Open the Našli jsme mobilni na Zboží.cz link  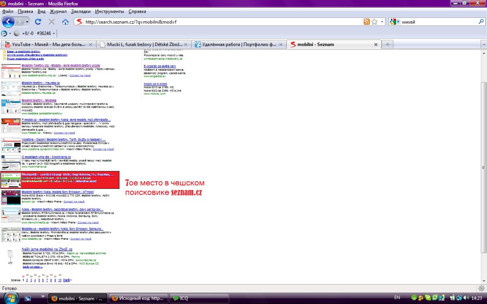coord(47,249)
